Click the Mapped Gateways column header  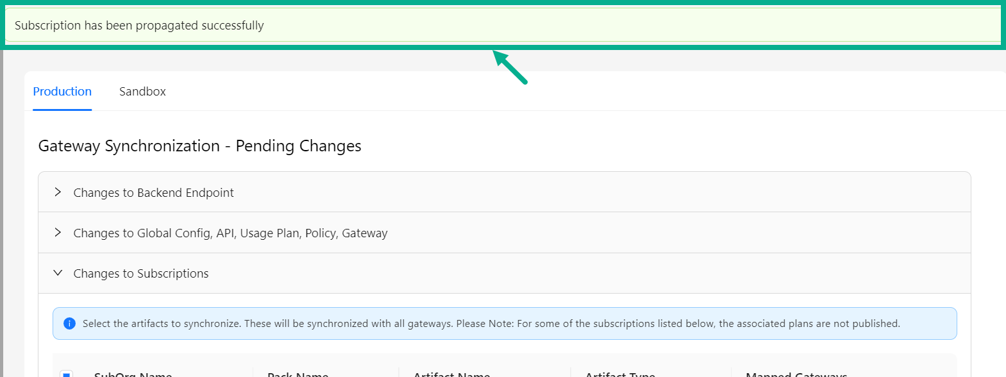pyautogui.click(x=796, y=374)
